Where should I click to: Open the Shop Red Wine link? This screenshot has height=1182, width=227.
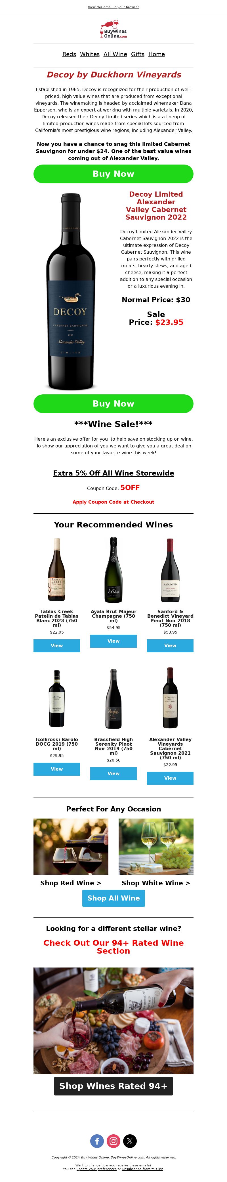[71, 883]
